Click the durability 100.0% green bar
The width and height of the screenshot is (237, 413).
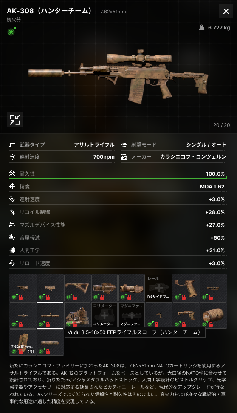118,178
